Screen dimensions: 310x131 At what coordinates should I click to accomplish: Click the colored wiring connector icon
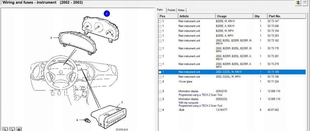pyautogui.click(x=298, y=3)
